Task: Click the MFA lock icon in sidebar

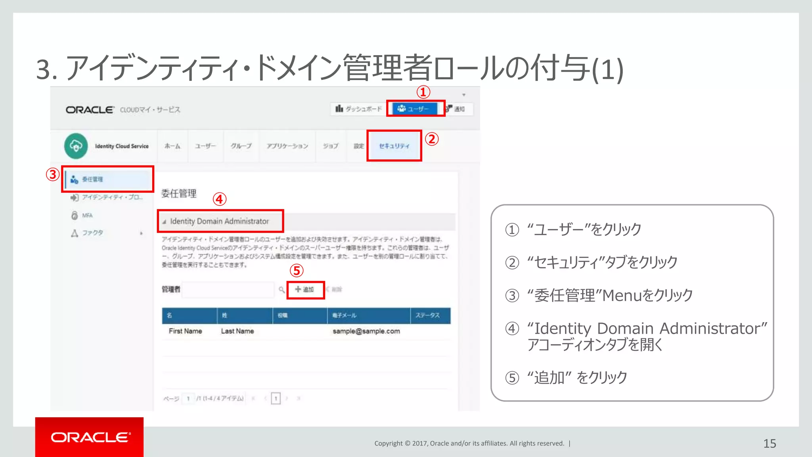Action: coord(74,215)
